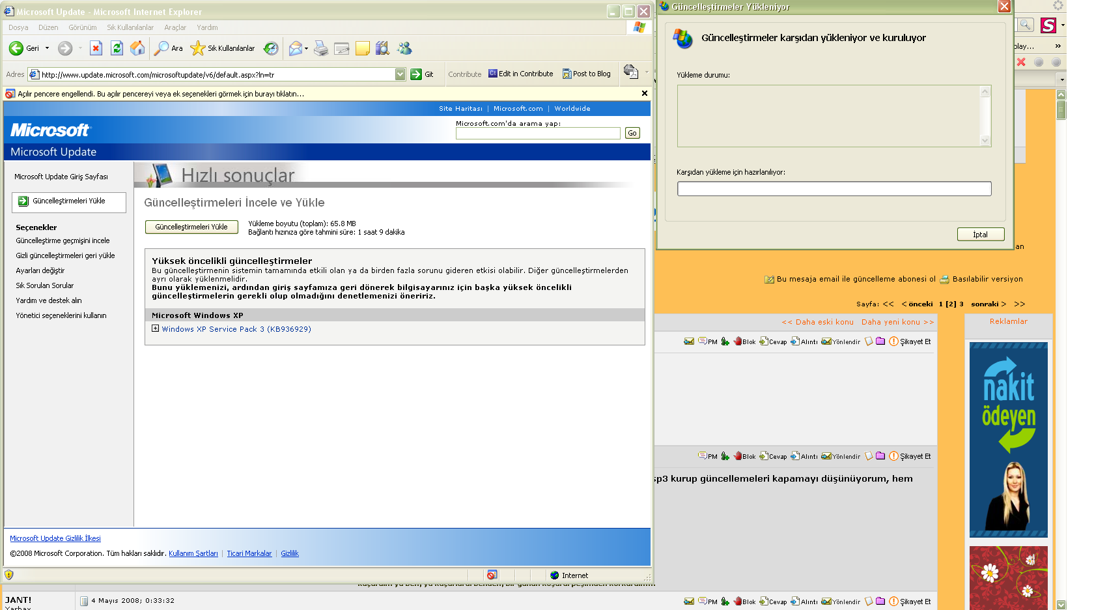Stop page loading with red X icon
This screenshot has height=610, width=1094.
click(x=96, y=48)
